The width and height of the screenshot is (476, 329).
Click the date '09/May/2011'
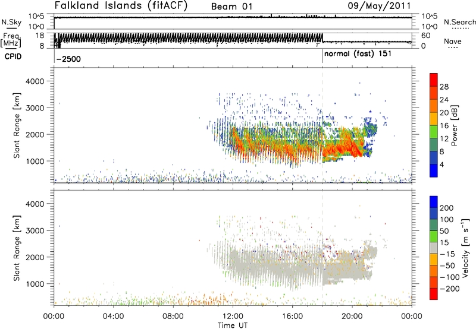379,6
